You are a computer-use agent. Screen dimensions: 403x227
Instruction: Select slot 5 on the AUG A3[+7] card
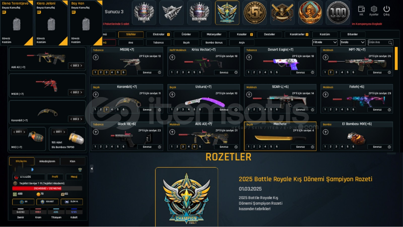(194, 147)
